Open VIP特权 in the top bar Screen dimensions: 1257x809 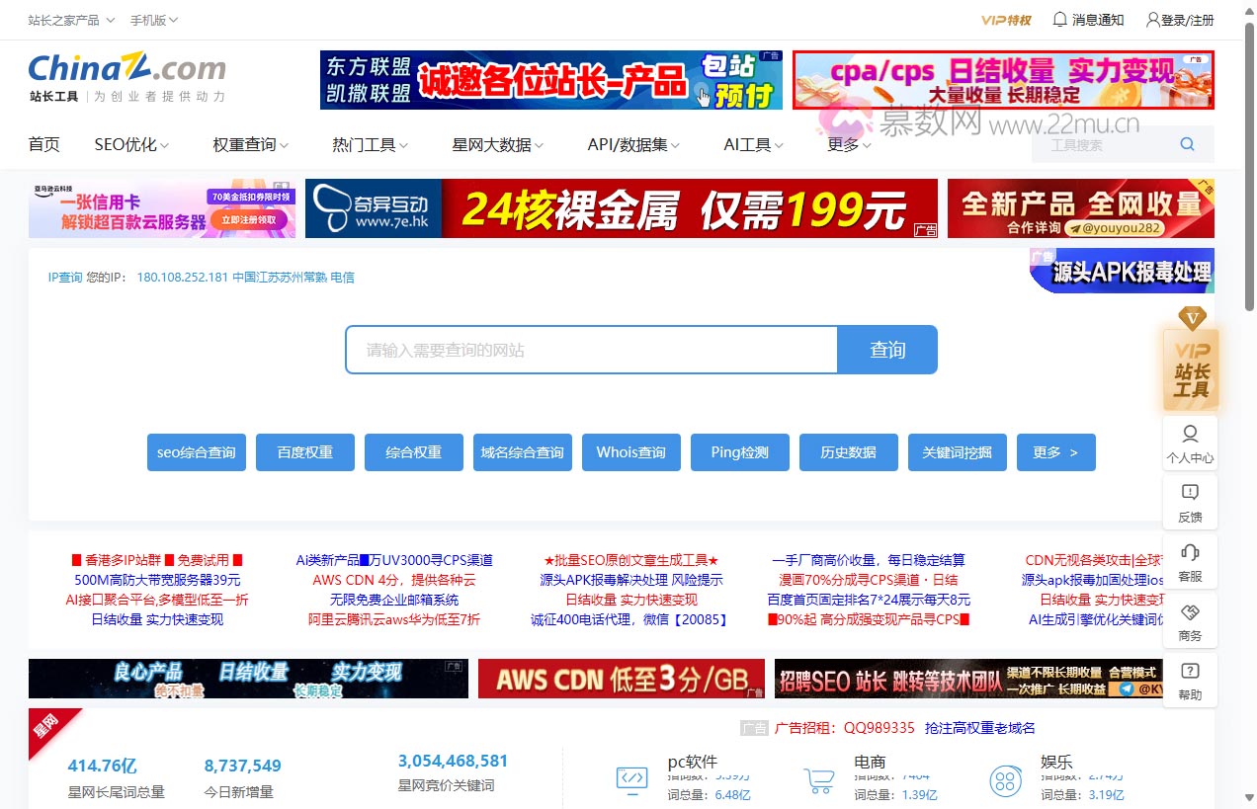pyautogui.click(x=1005, y=19)
